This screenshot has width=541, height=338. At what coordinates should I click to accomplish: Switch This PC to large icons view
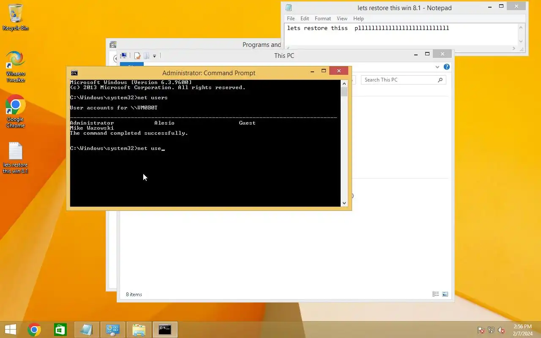click(x=445, y=294)
